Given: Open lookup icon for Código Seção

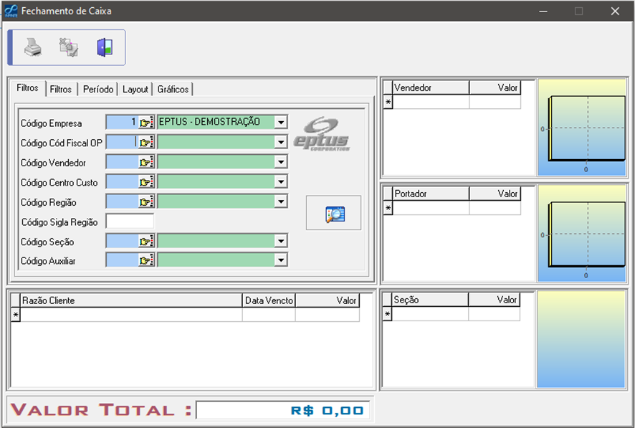Looking at the screenshot, I should 147,242.
